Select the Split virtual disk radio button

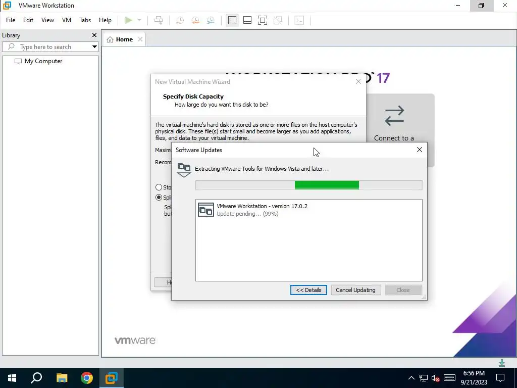[x=159, y=198]
